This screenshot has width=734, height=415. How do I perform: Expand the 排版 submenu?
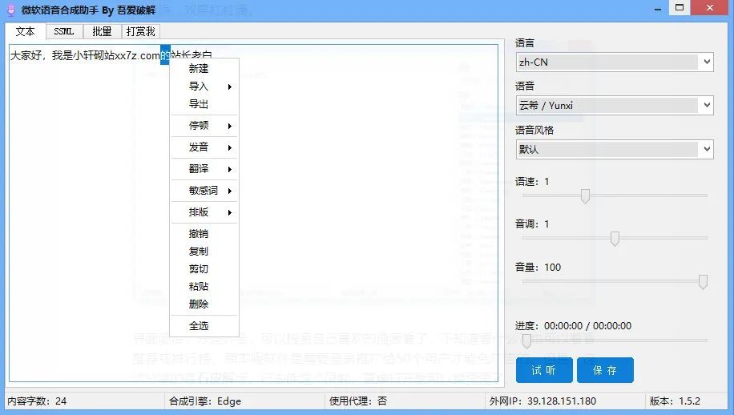pyautogui.click(x=204, y=212)
